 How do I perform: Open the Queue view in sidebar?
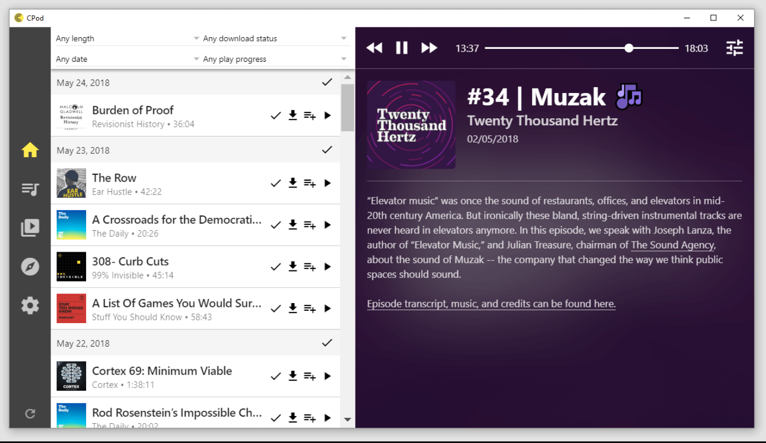30,189
